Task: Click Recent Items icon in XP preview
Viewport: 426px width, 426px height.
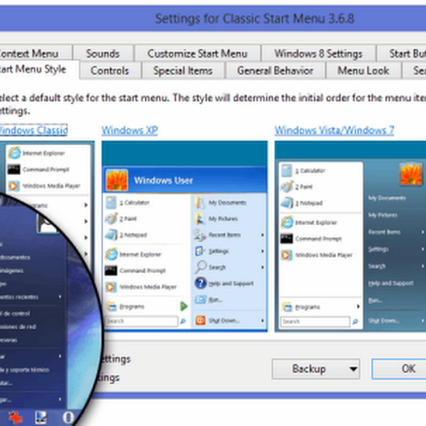Action: pyautogui.click(x=200, y=235)
